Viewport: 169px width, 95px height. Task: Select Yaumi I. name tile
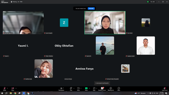pos(23,46)
